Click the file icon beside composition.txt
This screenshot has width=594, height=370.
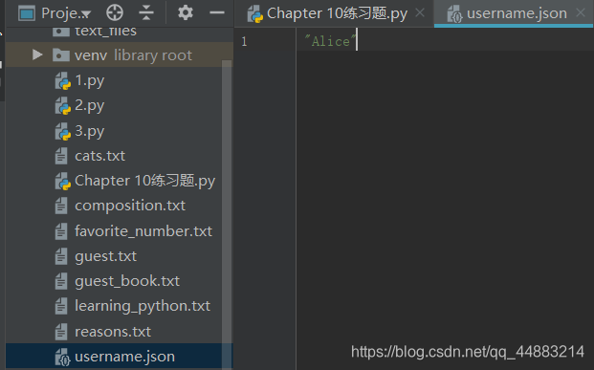coord(61,206)
